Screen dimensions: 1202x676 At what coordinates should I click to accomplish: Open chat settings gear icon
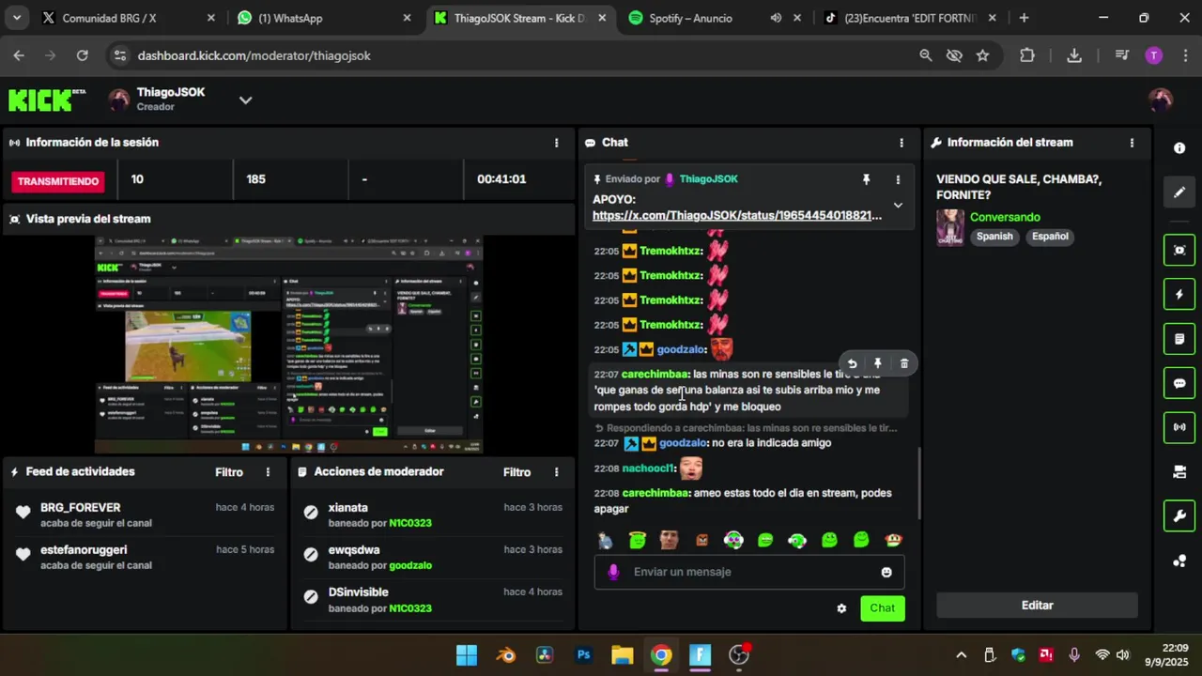coord(841,608)
